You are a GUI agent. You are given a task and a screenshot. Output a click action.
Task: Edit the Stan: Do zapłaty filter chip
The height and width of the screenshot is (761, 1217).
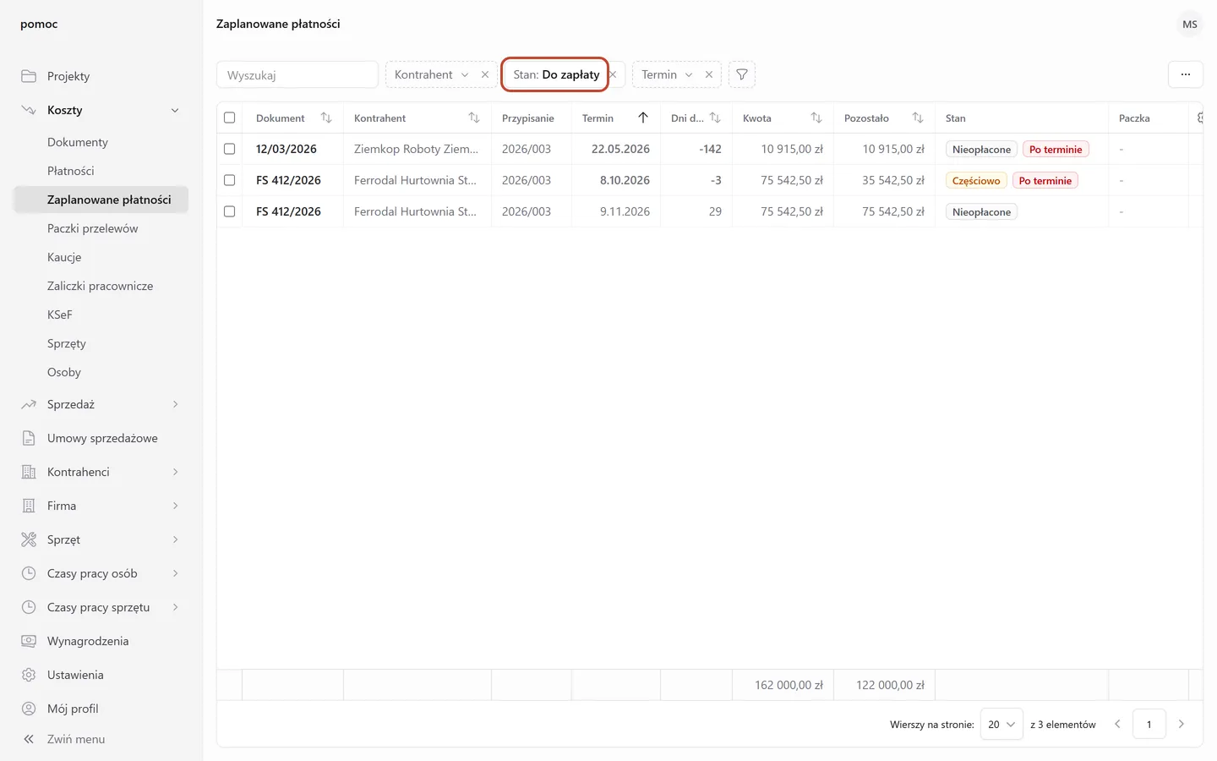pos(555,74)
